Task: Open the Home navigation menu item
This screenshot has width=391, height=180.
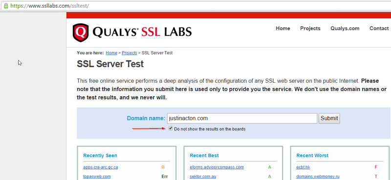Action: pyautogui.click(x=283, y=28)
